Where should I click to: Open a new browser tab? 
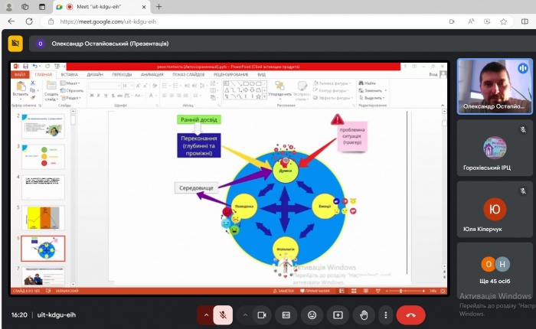159,7
